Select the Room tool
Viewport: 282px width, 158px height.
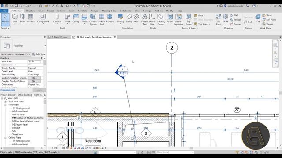coord(170,18)
